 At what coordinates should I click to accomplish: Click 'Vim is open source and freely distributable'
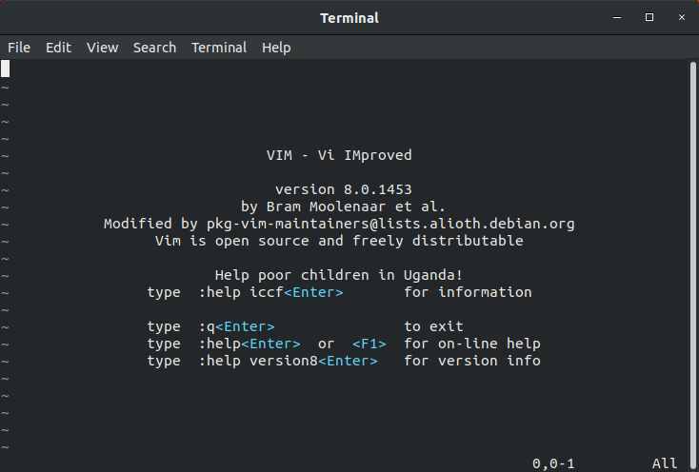pos(339,241)
